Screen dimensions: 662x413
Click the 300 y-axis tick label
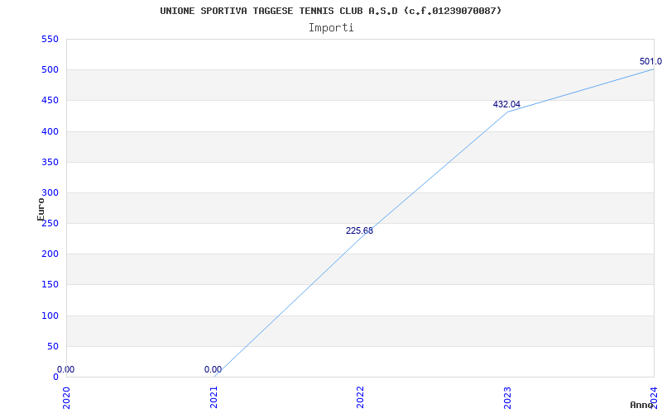[x=50, y=193]
